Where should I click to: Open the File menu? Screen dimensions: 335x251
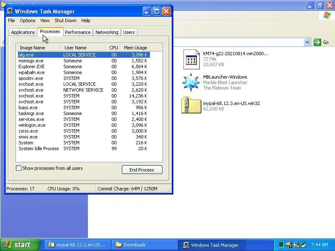click(11, 20)
